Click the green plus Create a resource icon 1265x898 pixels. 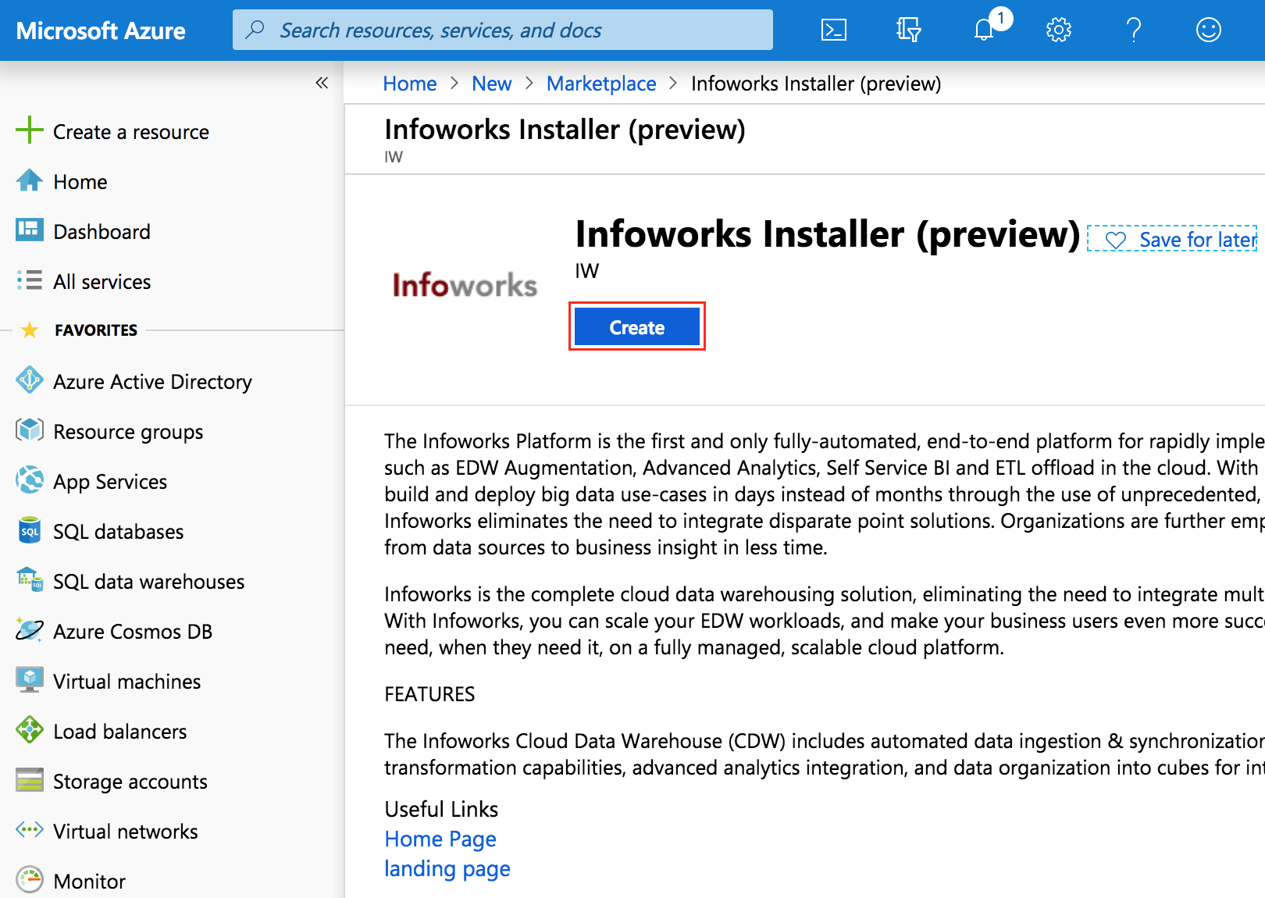[x=30, y=130]
